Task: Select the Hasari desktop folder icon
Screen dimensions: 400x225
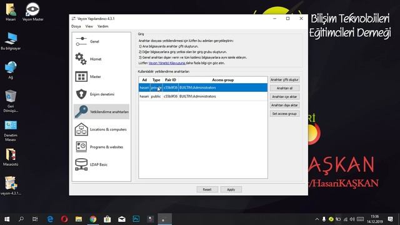Action: [x=11, y=12]
